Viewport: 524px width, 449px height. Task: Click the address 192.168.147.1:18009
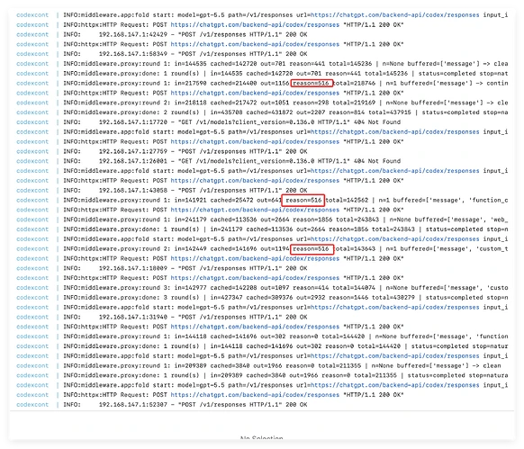pos(133,268)
